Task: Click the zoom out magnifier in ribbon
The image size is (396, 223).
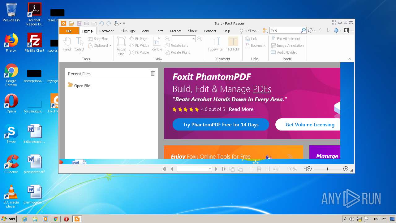Action: pos(167,39)
